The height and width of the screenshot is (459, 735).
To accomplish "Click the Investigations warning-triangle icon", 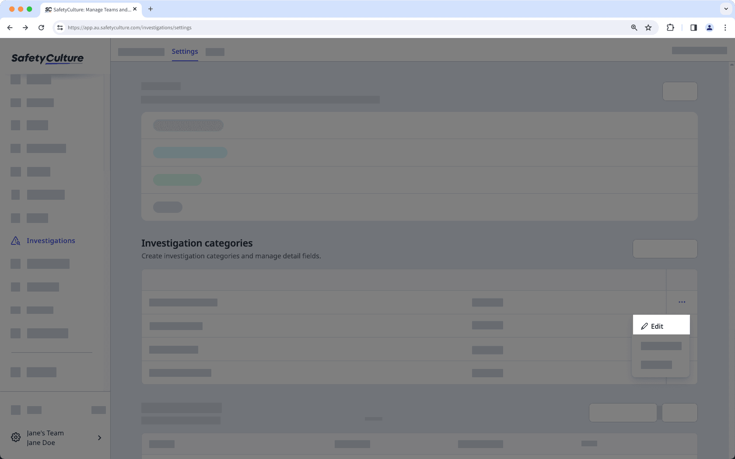I will coord(15,240).
